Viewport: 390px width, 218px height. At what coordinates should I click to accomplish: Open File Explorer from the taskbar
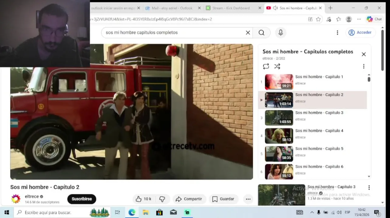pos(145,212)
